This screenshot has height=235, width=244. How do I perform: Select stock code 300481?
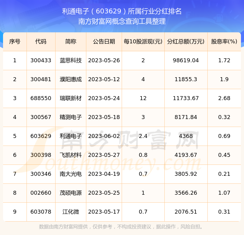(x=41, y=79)
